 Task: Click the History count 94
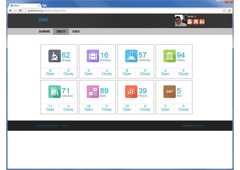[x=181, y=55]
